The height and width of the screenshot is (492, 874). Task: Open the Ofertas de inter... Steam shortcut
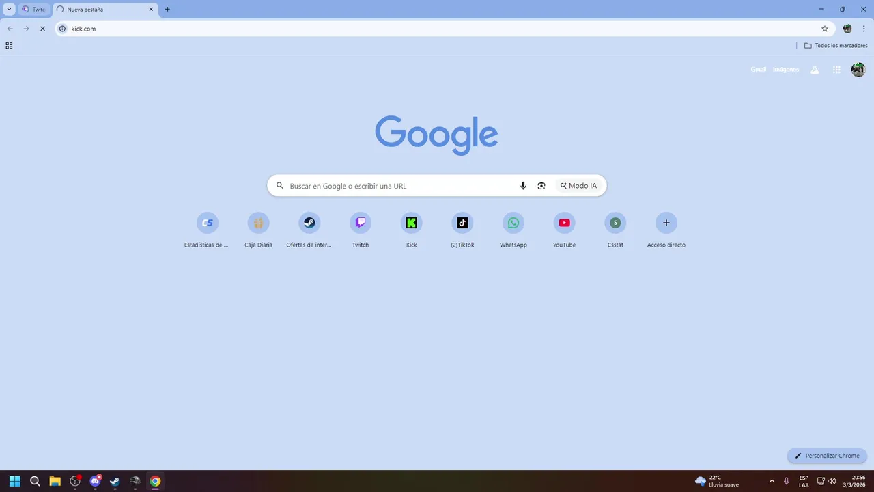pos(309,230)
